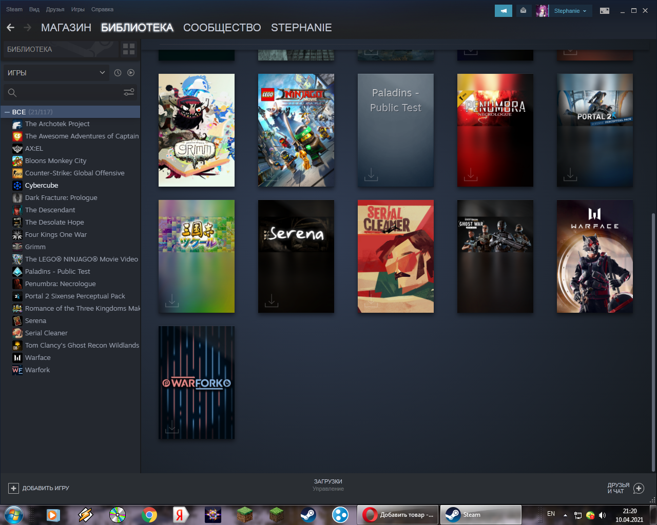The width and height of the screenshot is (657, 525).
Task: Open the announcements megaphone icon
Action: (504, 11)
